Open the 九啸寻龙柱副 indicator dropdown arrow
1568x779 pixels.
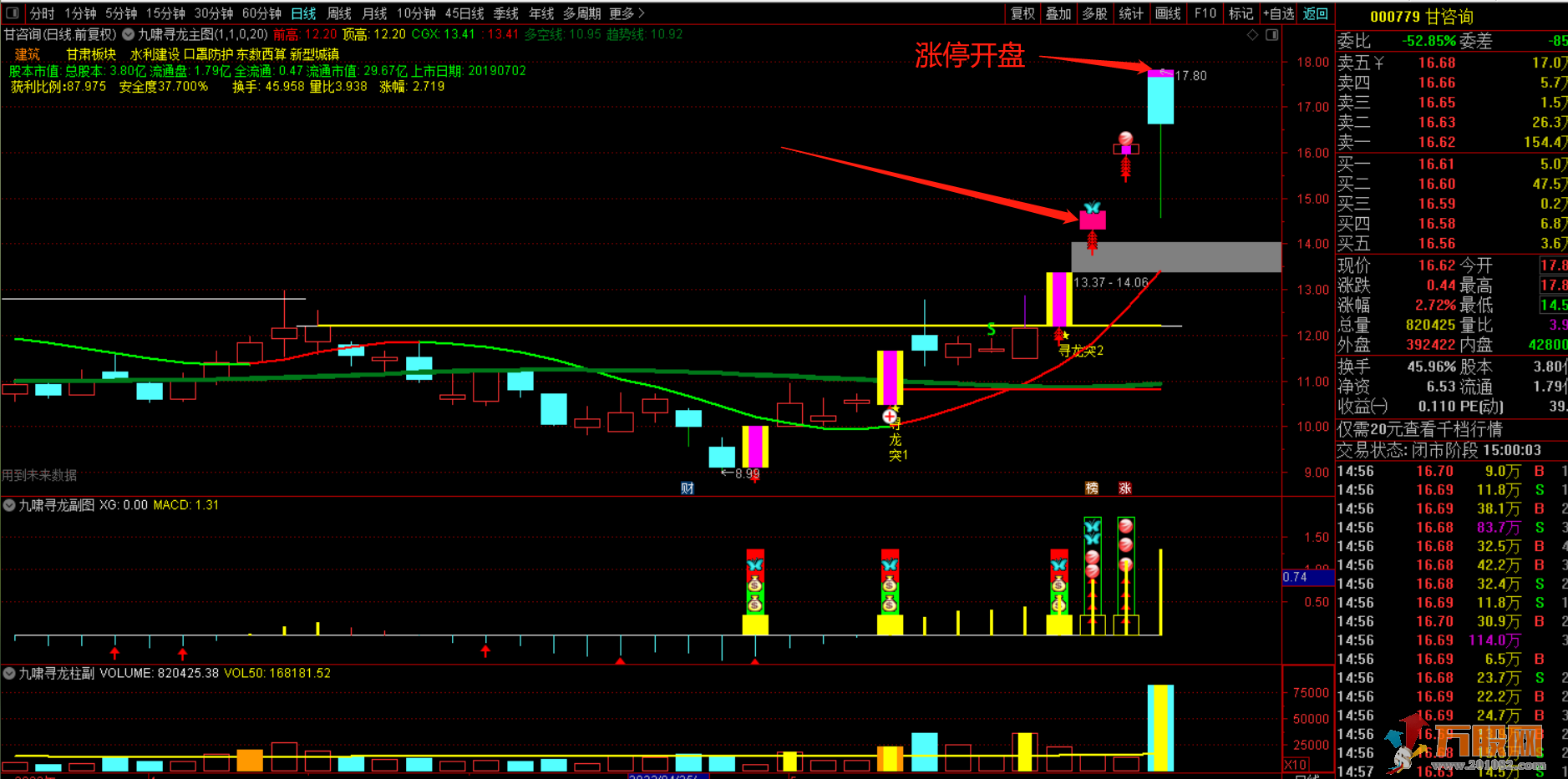(x=9, y=673)
